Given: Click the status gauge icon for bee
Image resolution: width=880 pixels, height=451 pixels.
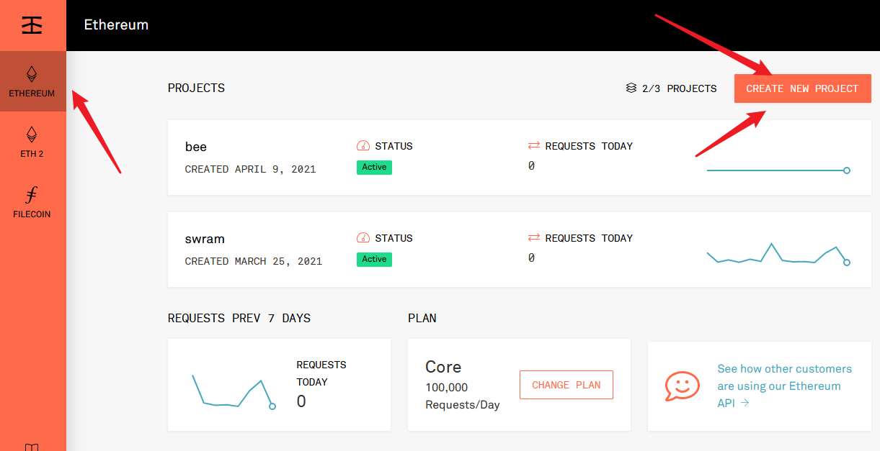Looking at the screenshot, I should point(363,146).
